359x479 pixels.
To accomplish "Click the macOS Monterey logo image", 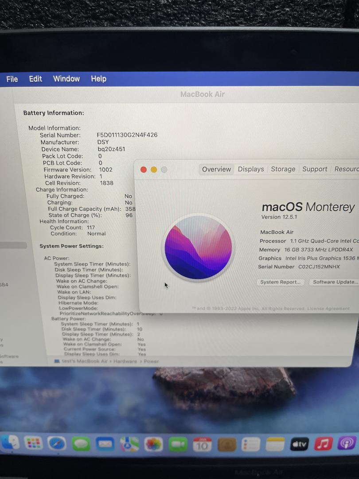I will (198, 247).
